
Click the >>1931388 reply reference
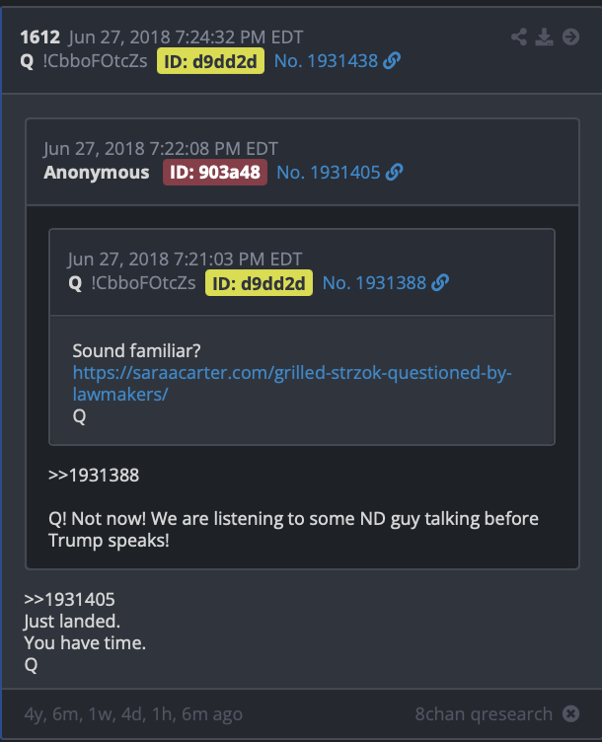pyautogui.click(x=94, y=476)
